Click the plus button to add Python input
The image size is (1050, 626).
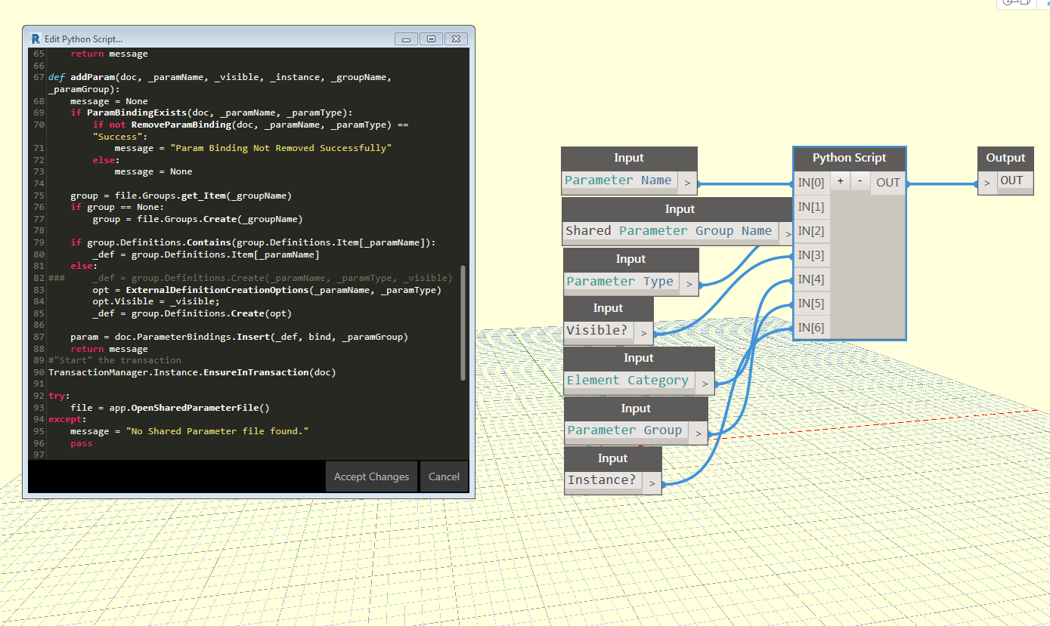(x=840, y=182)
